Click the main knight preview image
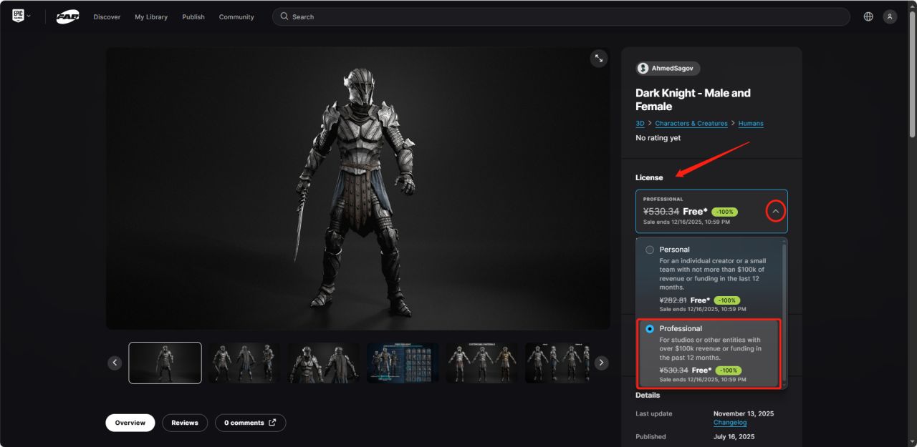Viewport: 917px width, 447px height. click(x=358, y=188)
